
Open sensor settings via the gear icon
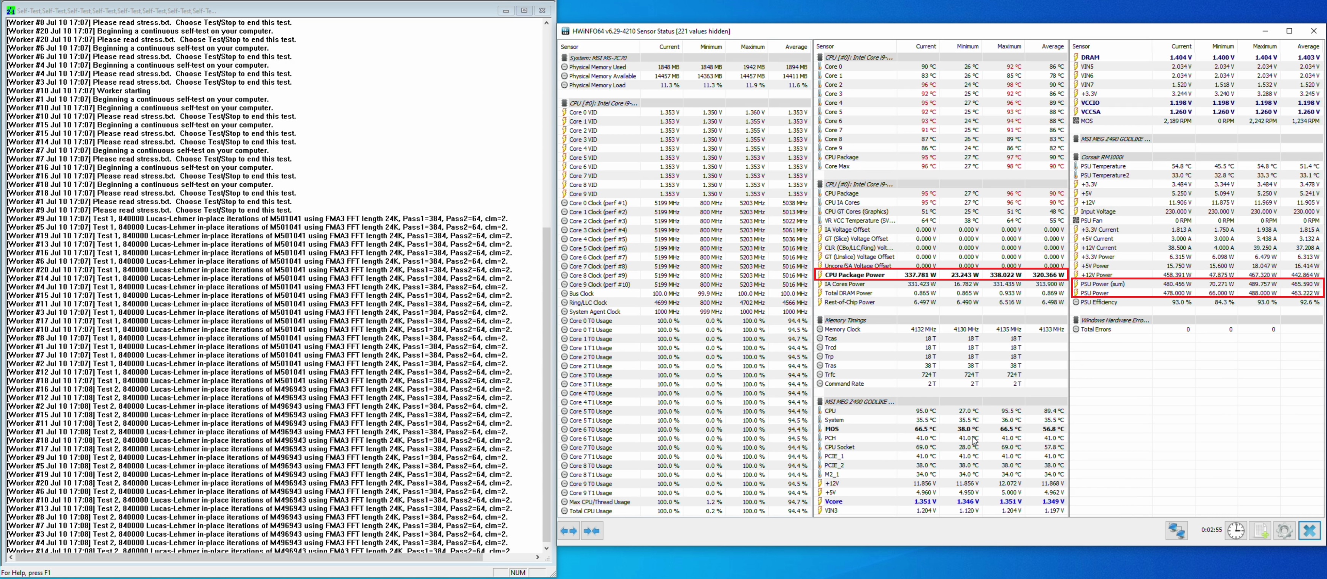1284,530
